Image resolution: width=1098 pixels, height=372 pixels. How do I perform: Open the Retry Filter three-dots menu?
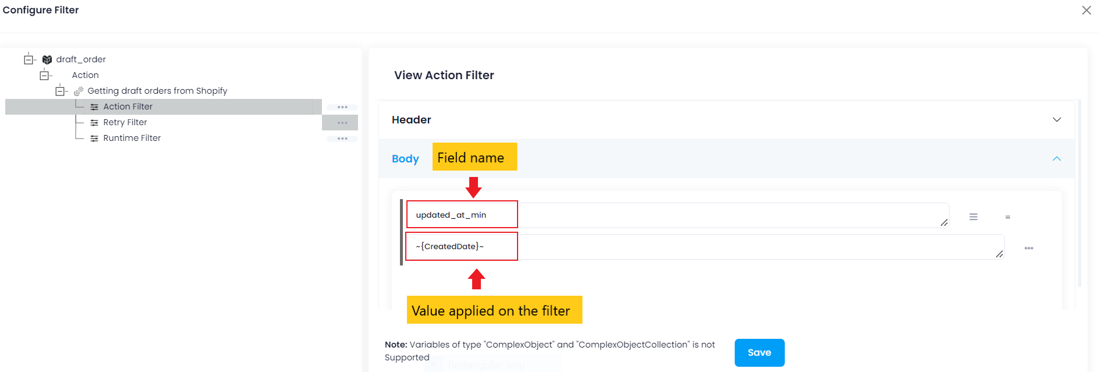coord(342,123)
